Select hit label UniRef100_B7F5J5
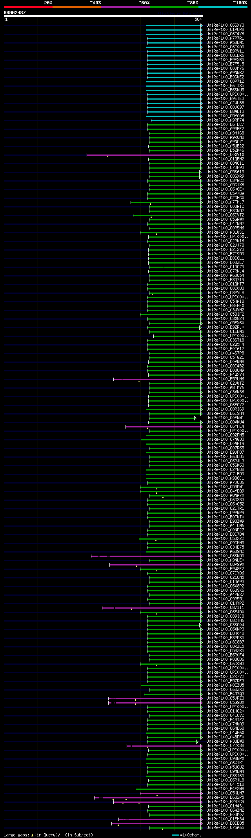This screenshot has width=251, height=838. coord(225,64)
